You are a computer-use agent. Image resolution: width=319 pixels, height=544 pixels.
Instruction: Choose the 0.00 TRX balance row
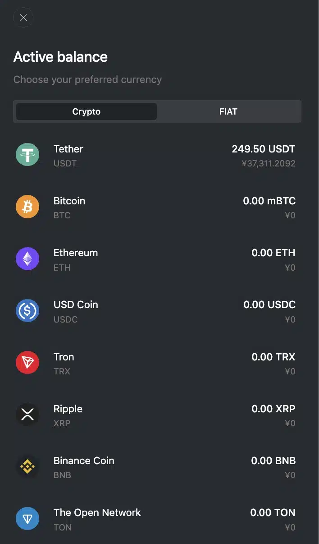click(159, 363)
